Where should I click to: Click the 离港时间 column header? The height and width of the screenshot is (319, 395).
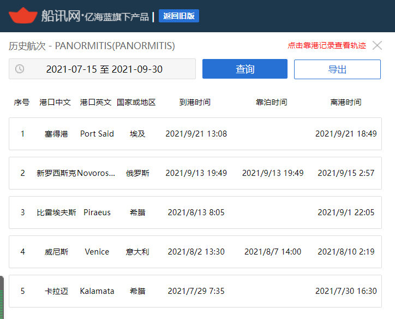[346, 102]
